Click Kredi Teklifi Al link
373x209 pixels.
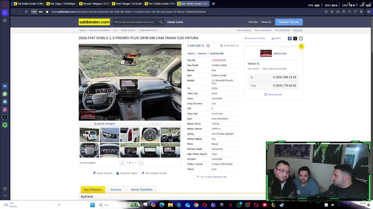(x=229, y=46)
